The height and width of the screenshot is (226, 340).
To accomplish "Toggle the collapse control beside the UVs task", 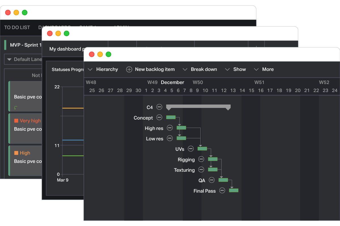I will click(x=190, y=149).
